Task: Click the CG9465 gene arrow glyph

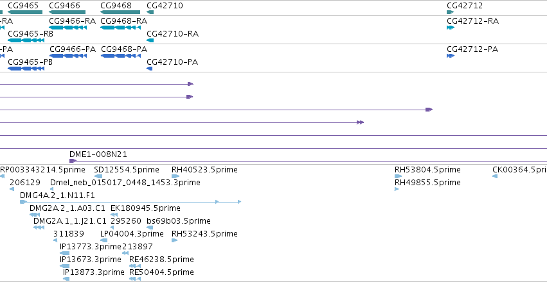Action: point(25,12)
